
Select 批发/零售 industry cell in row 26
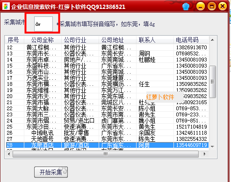tap(76, 133)
